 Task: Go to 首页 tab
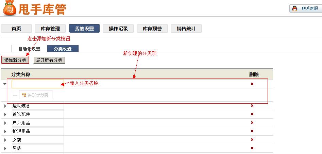tap(16, 29)
